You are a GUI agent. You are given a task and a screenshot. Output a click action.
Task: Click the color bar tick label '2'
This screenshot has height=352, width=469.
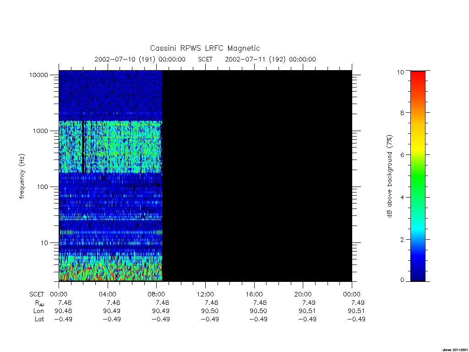tap(402, 239)
